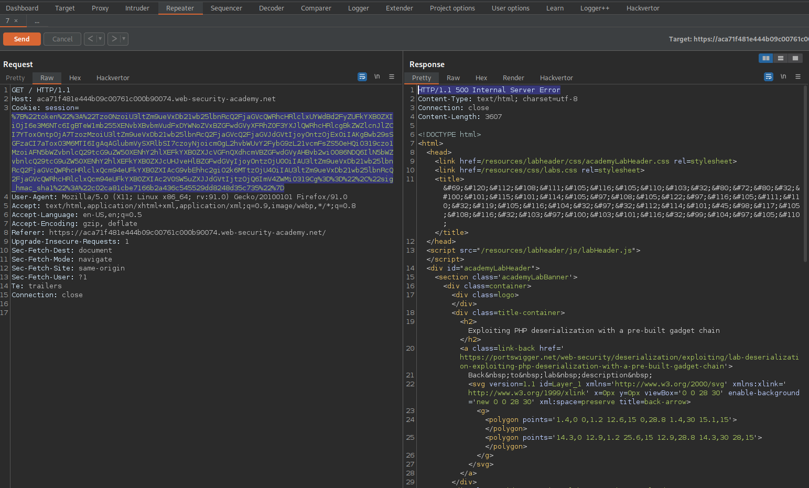Open the Logger tab
Viewport: 809px width, 488px height.
pos(359,8)
